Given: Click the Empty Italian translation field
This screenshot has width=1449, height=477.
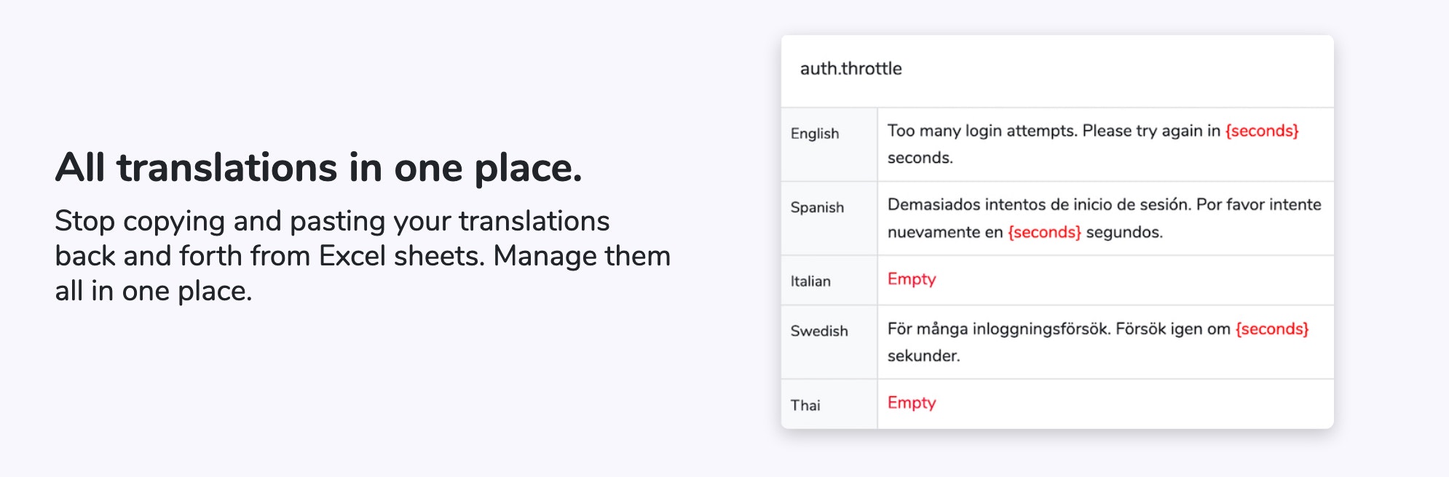Looking at the screenshot, I should pyautogui.click(x=1105, y=280).
